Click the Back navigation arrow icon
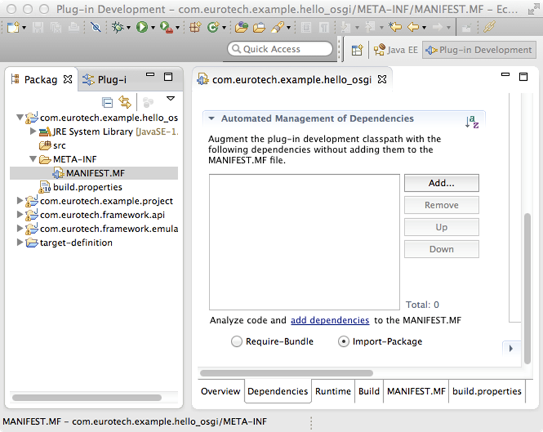Image resolution: width=543 pixels, height=432 pixels. (413, 27)
